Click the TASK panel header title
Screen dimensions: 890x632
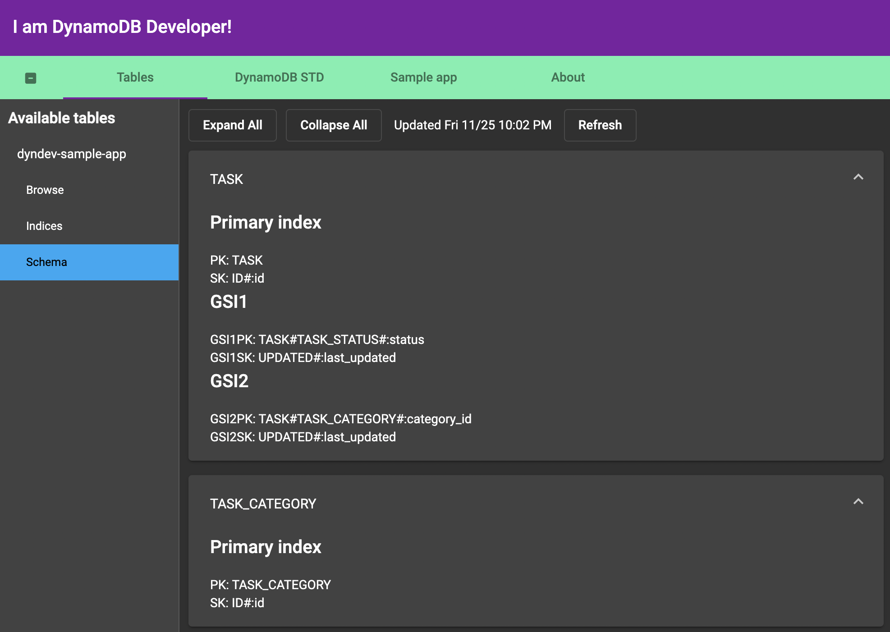[x=226, y=179]
